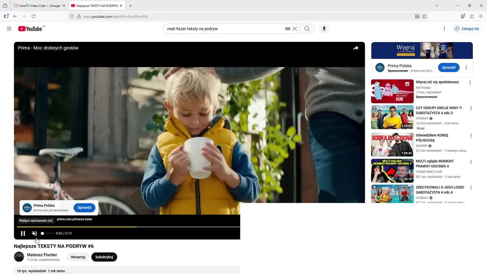487x274 pixels.
Task: Open the Prima banner ad image in sidebar
Action: [422, 50]
